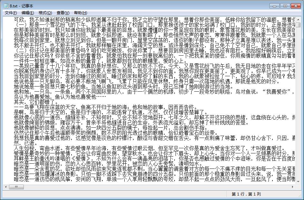Screen dimensions: 304x200
Task: Open the 编辑(E) menu
Action: tap(28, 13)
